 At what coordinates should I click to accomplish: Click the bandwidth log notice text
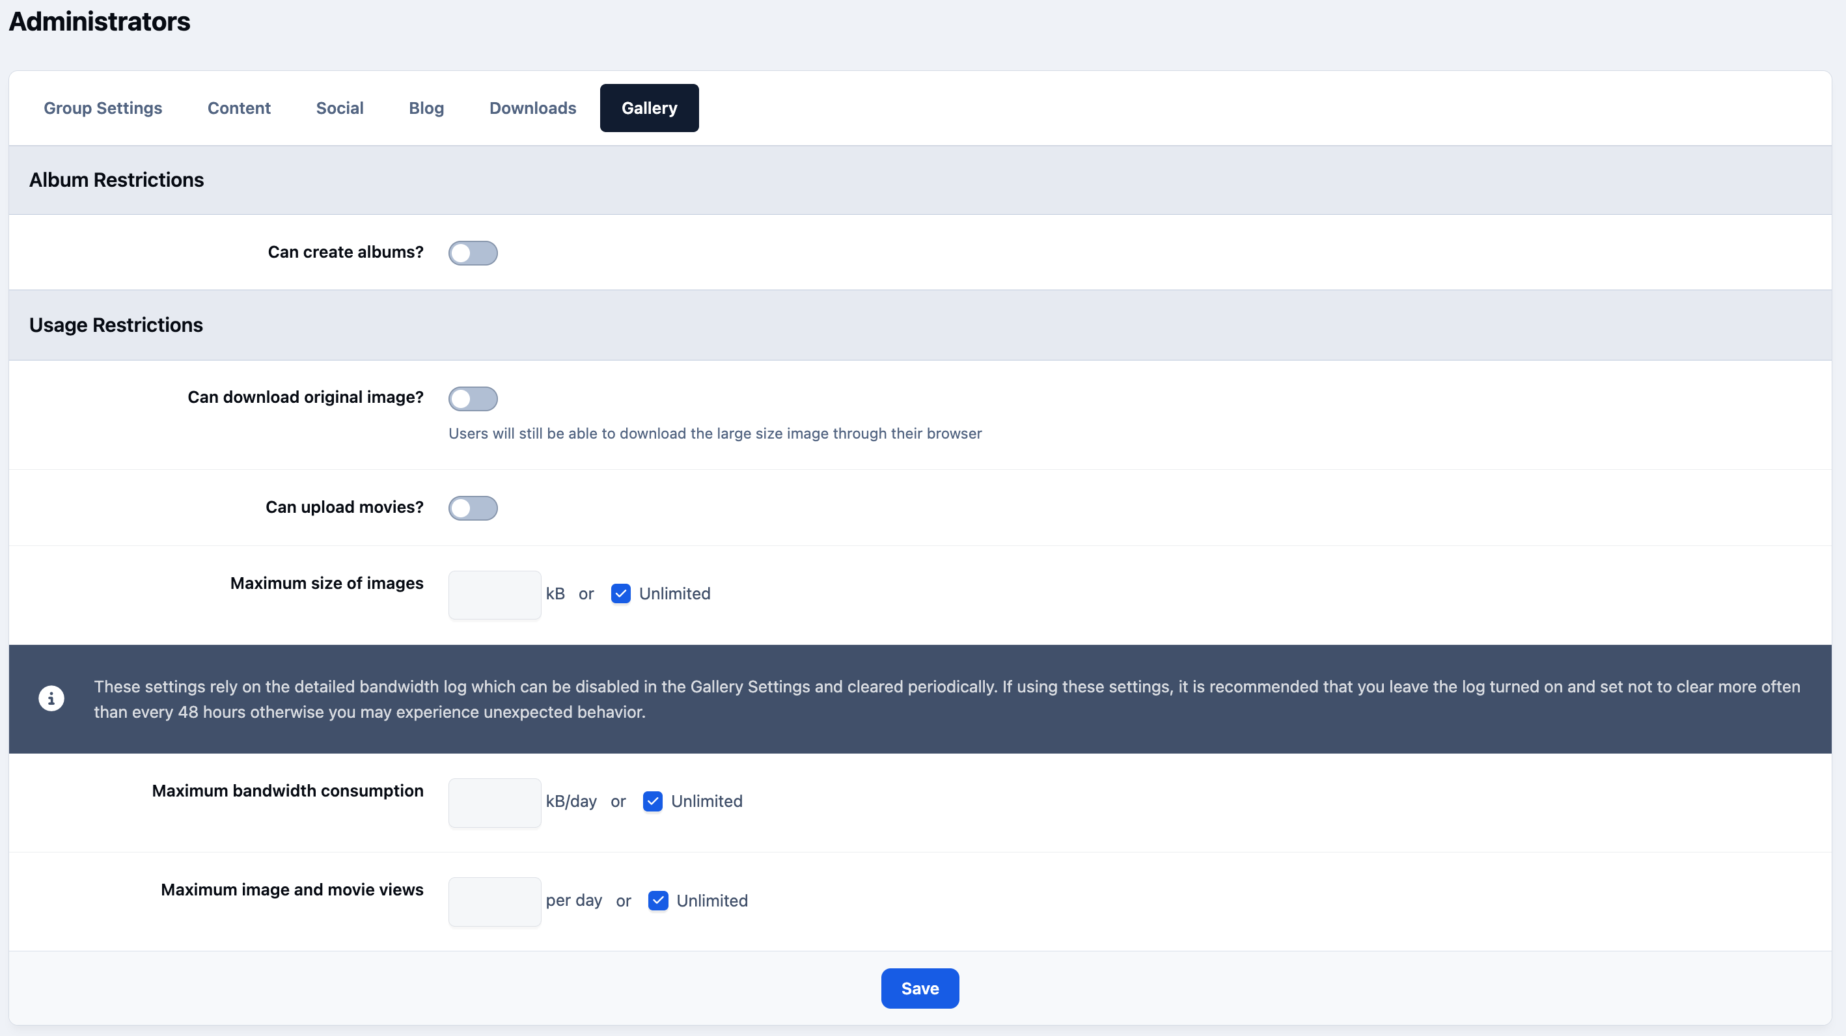pyautogui.click(x=946, y=700)
